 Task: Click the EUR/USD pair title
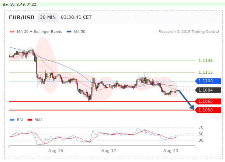tap(22, 17)
